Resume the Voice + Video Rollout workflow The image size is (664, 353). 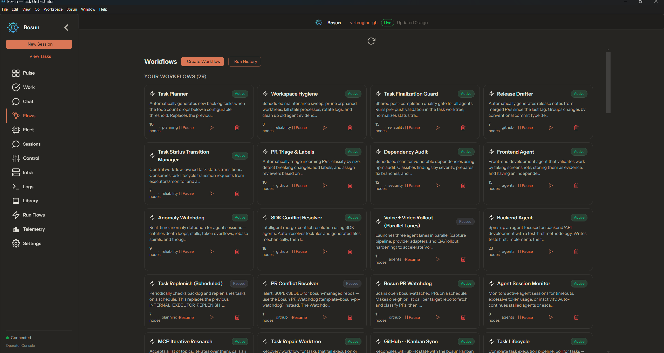412,260
